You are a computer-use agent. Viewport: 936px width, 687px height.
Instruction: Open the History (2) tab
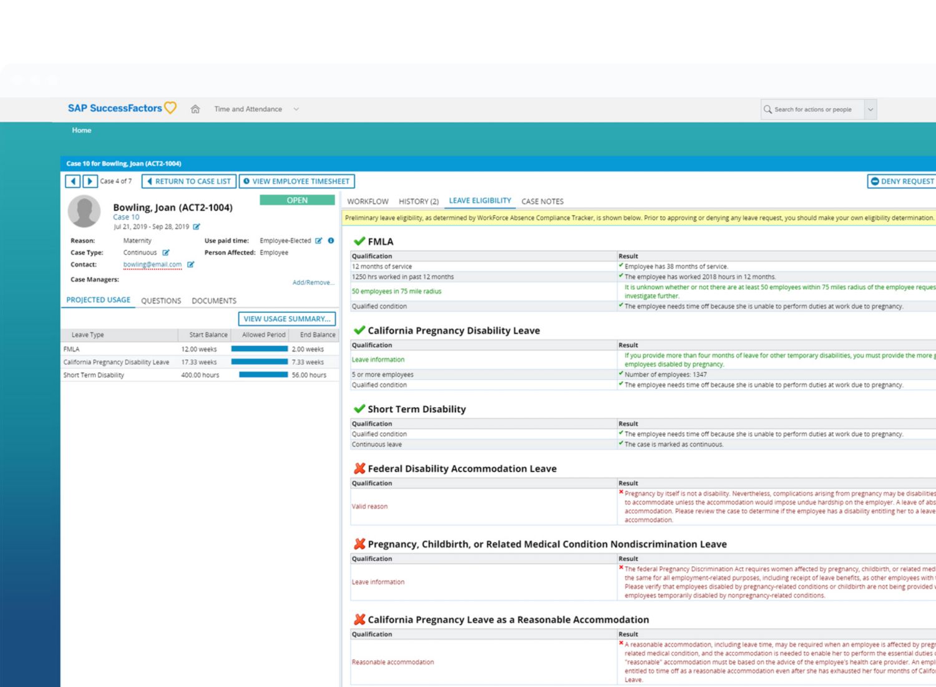[419, 201]
